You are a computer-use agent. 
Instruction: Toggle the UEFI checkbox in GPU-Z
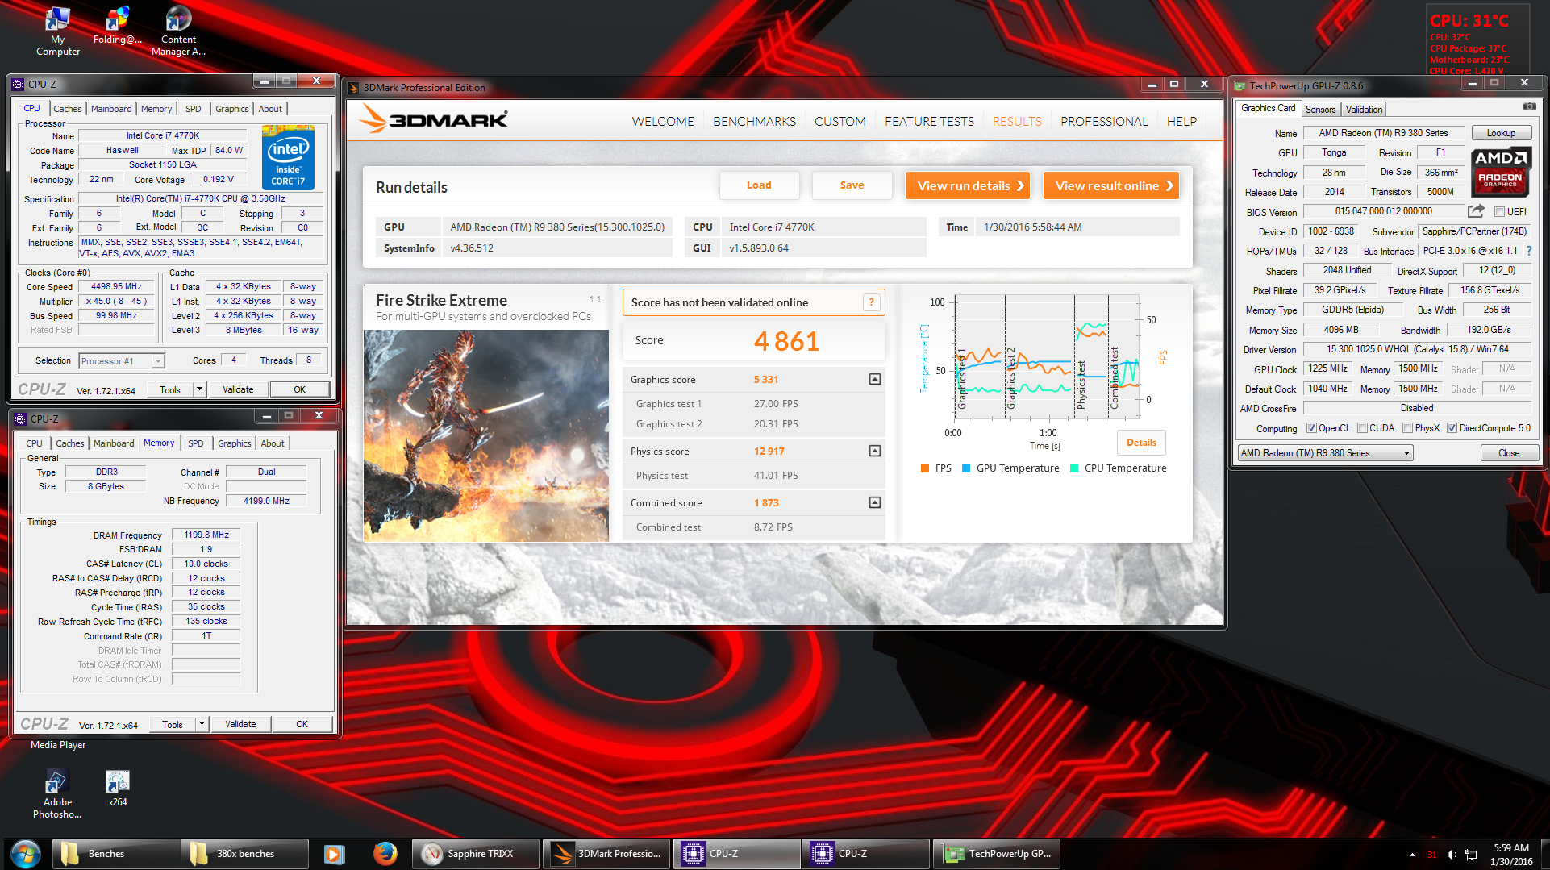1499,212
